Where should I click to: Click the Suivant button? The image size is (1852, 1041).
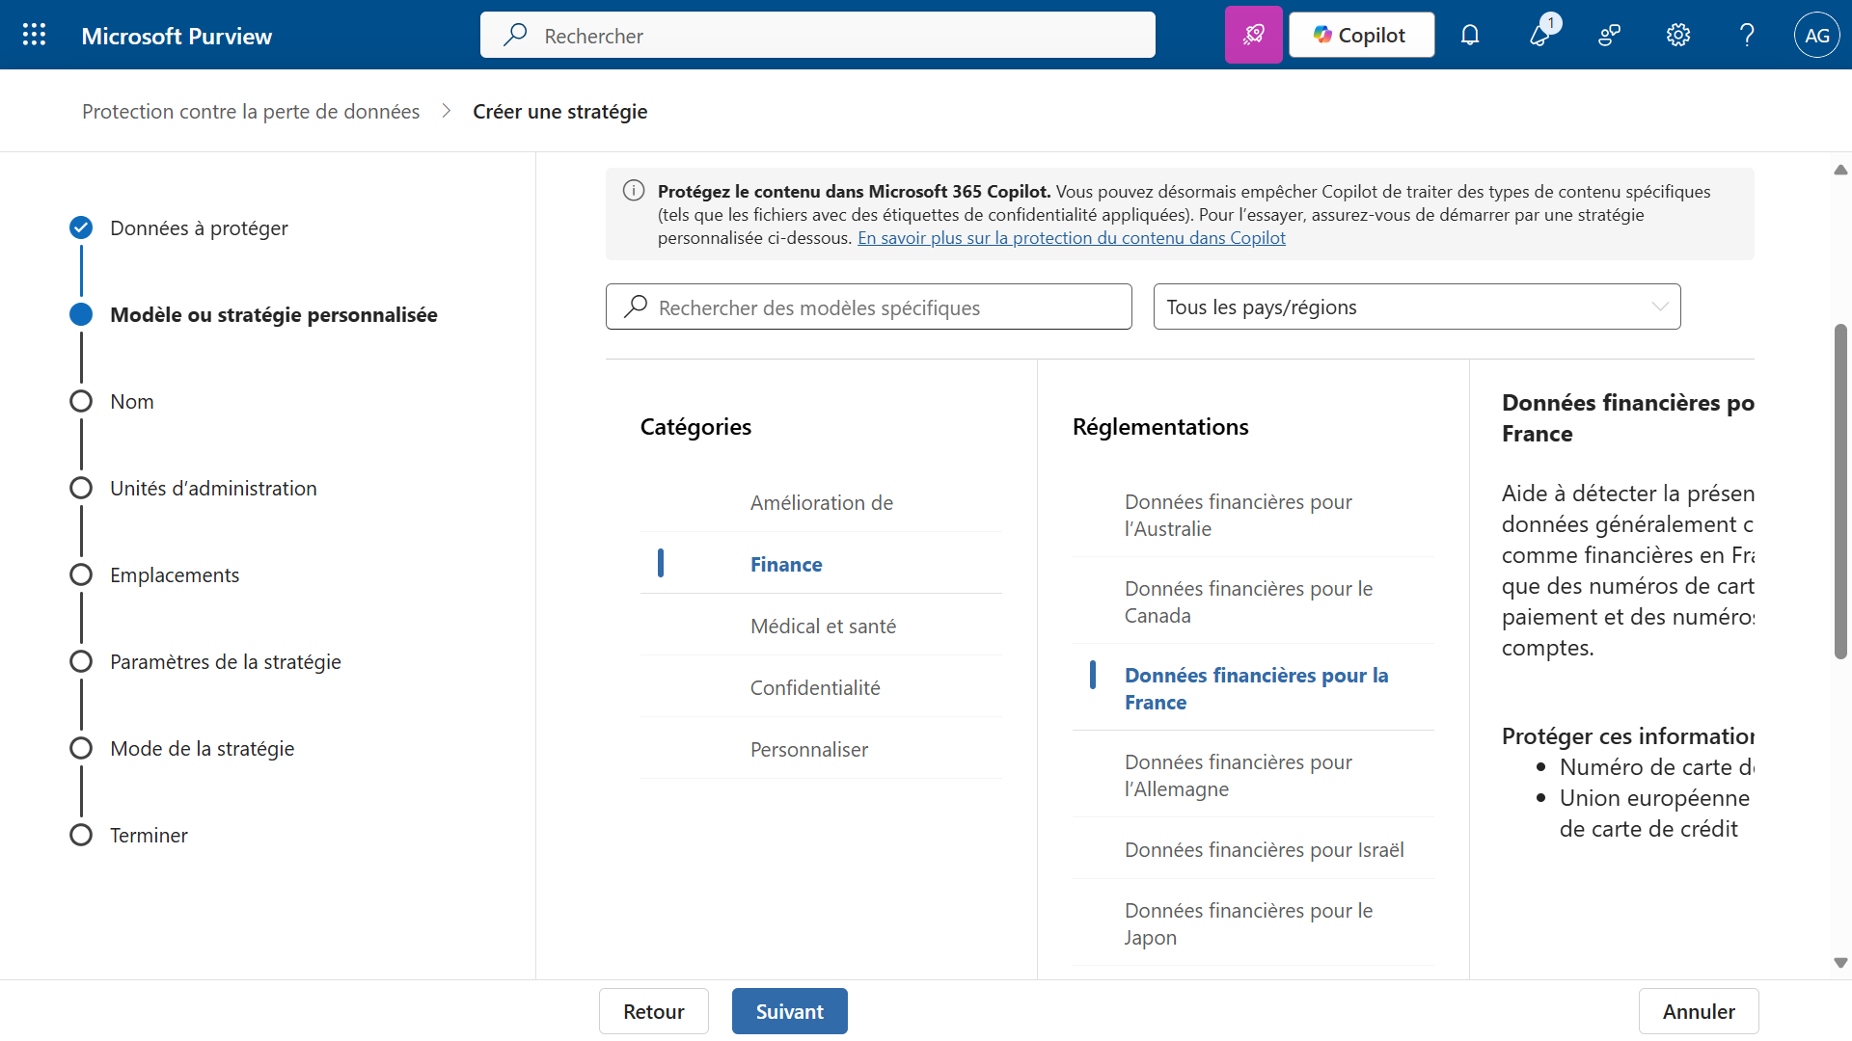click(x=789, y=1011)
